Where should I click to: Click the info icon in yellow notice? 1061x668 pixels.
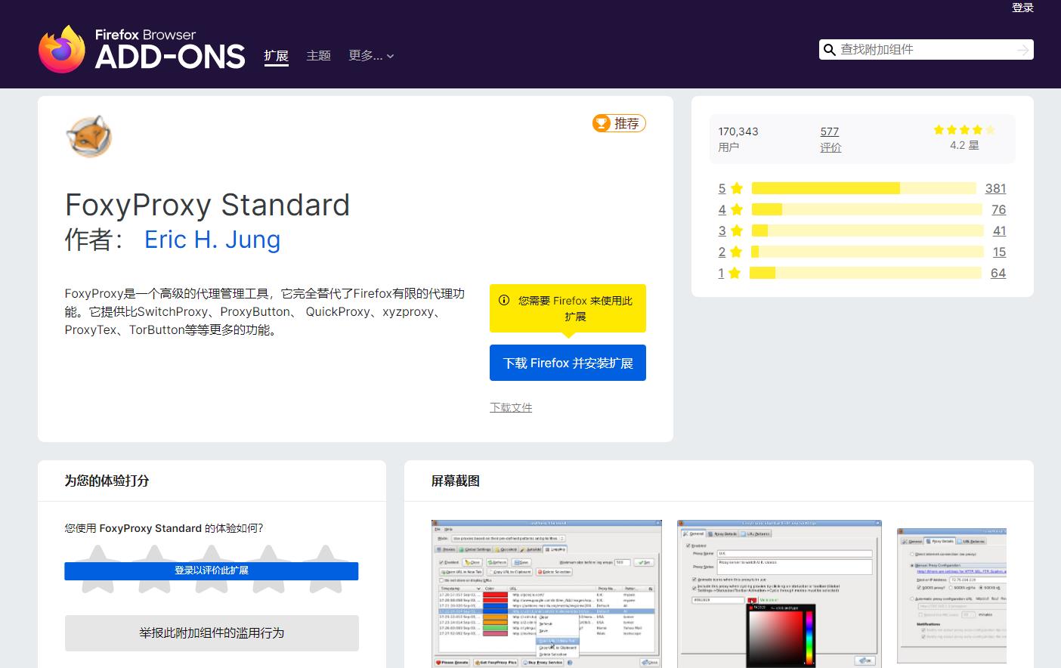(504, 300)
